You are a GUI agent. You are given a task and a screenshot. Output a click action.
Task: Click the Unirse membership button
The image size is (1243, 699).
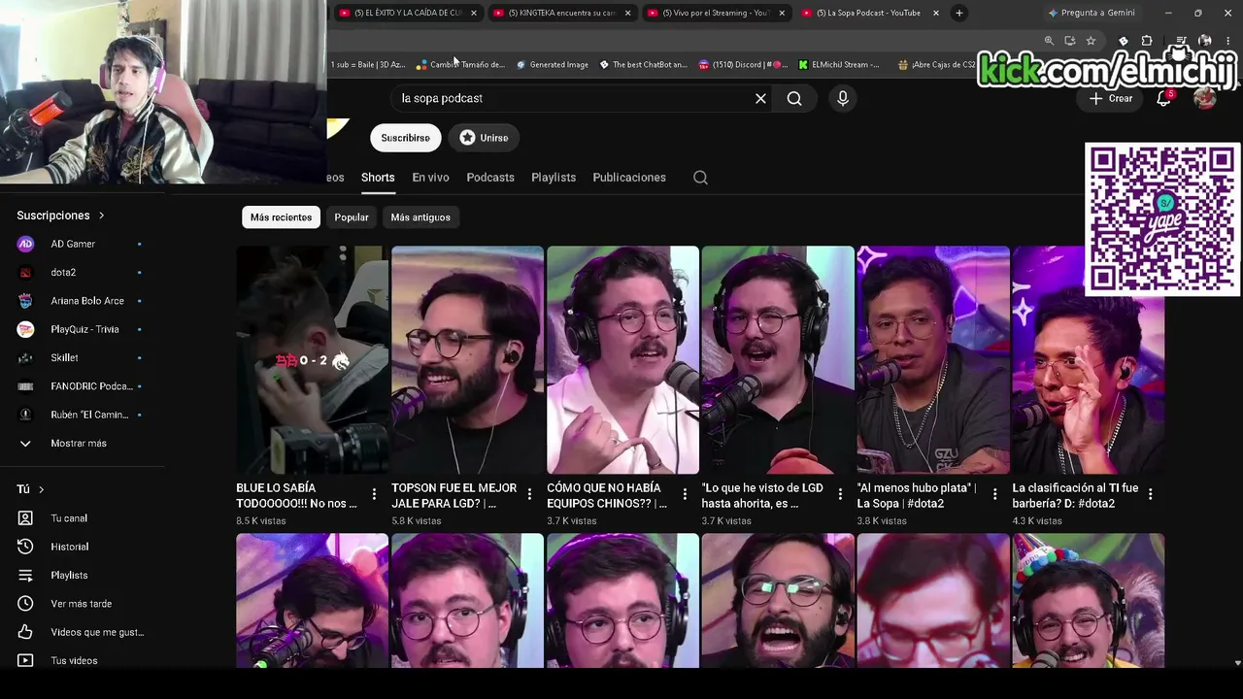[484, 138]
